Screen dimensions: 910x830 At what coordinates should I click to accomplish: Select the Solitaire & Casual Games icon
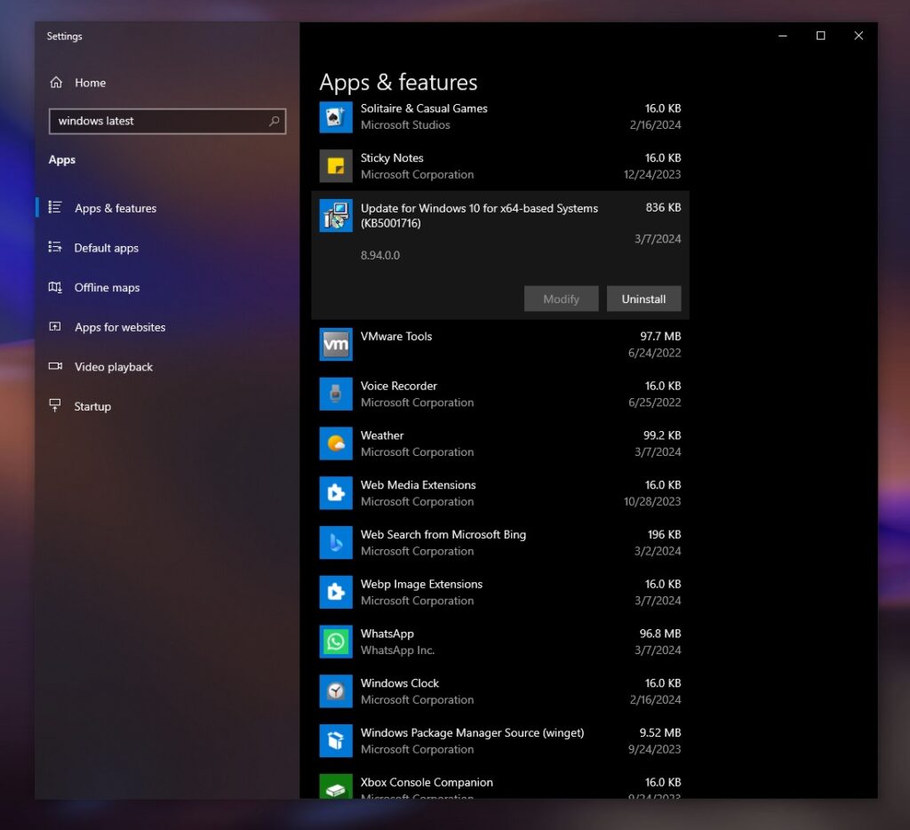pos(335,116)
